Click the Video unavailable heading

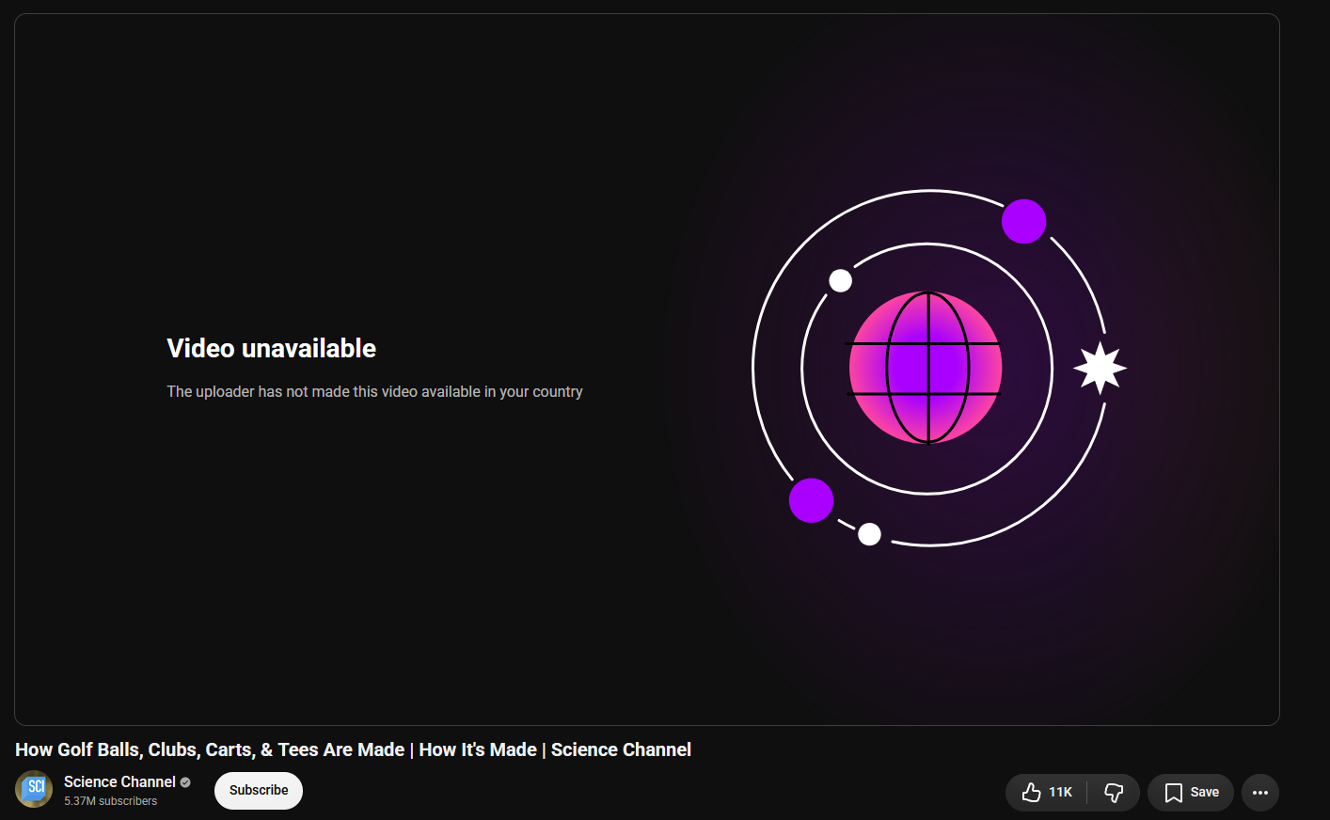tap(271, 349)
